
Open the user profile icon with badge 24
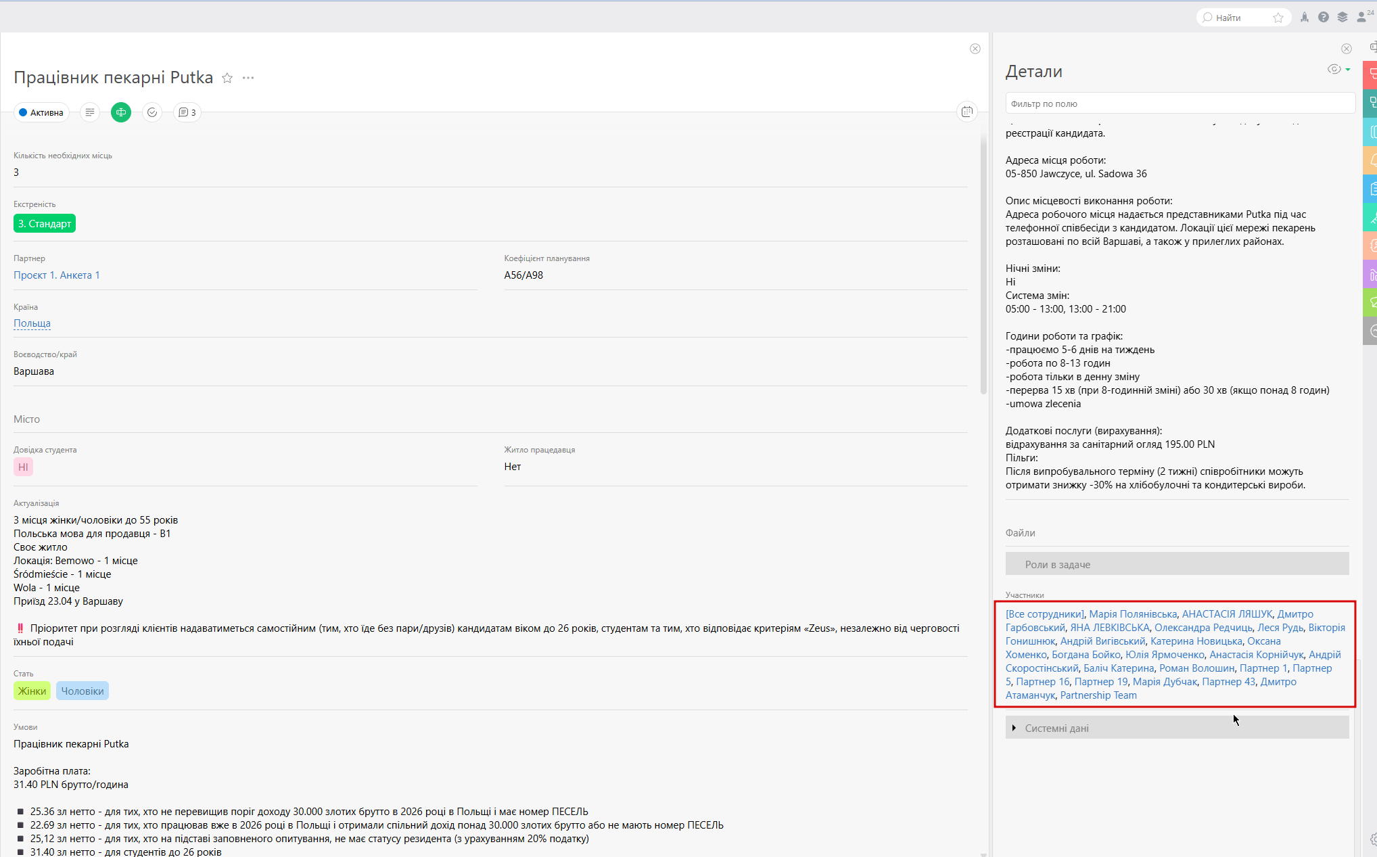1362,17
